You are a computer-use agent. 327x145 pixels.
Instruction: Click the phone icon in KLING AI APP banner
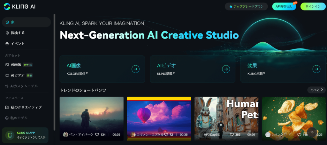click(x=10, y=135)
